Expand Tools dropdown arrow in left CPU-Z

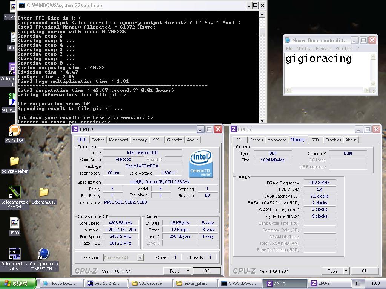click(188, 271)
